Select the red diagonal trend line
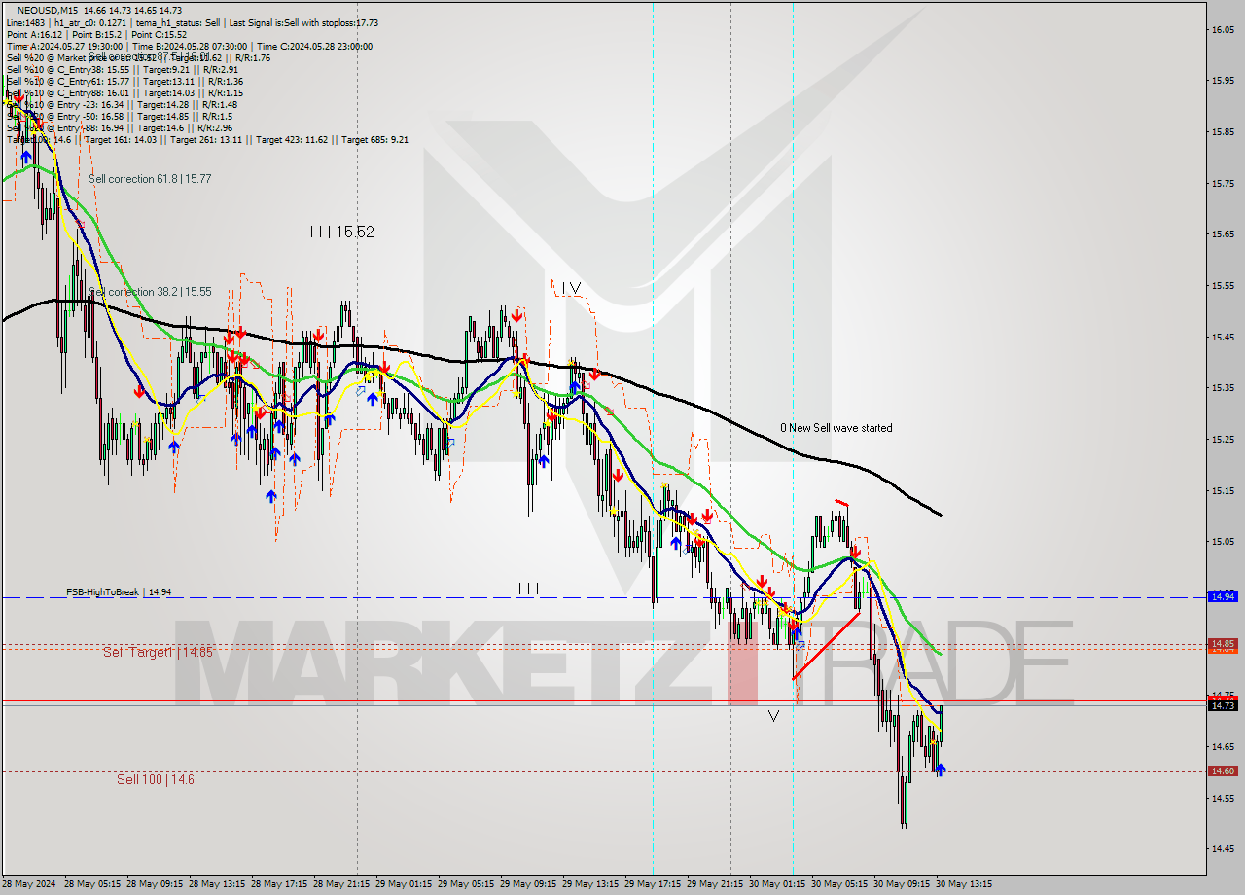This screenshot has height=895, width=1245. [826, 645]
